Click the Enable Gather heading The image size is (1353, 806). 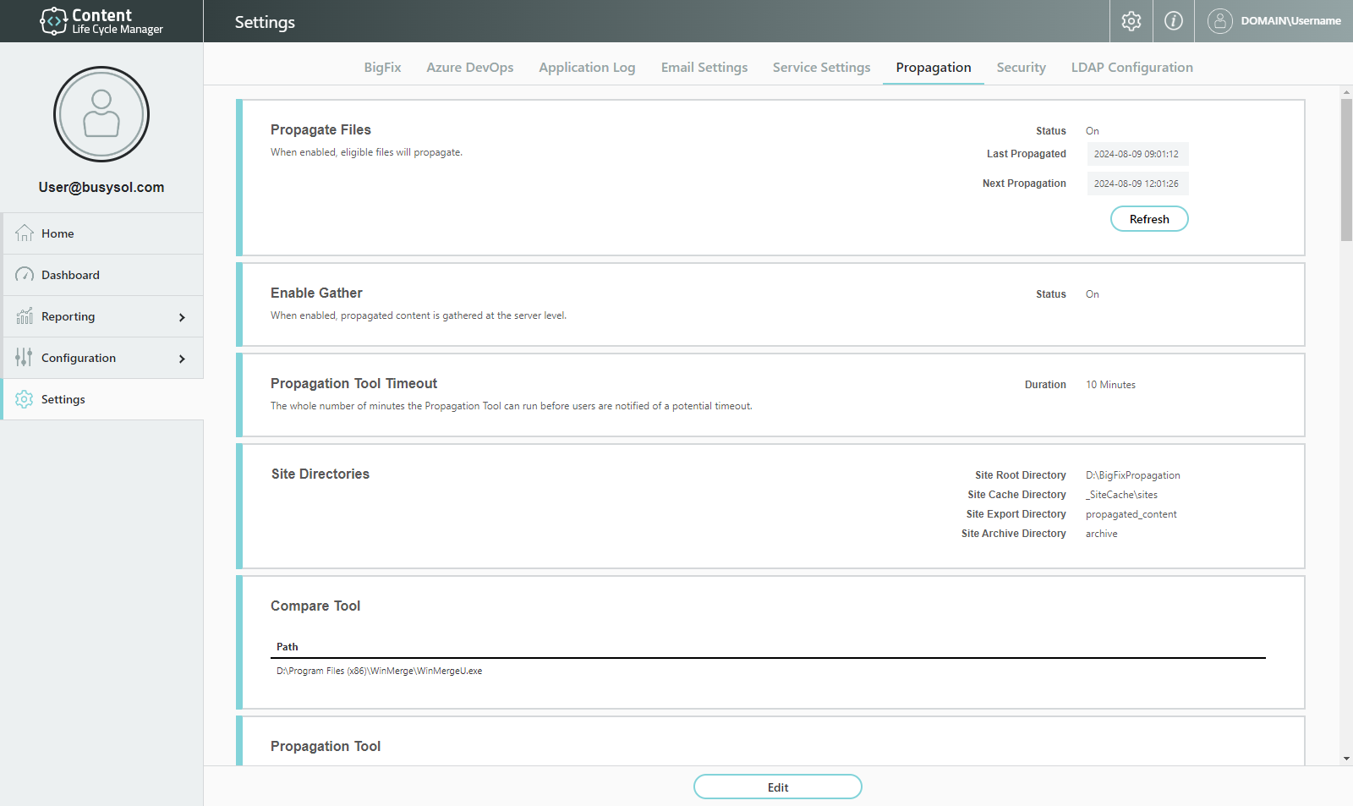pyautogui.click(x=316, y=293)
